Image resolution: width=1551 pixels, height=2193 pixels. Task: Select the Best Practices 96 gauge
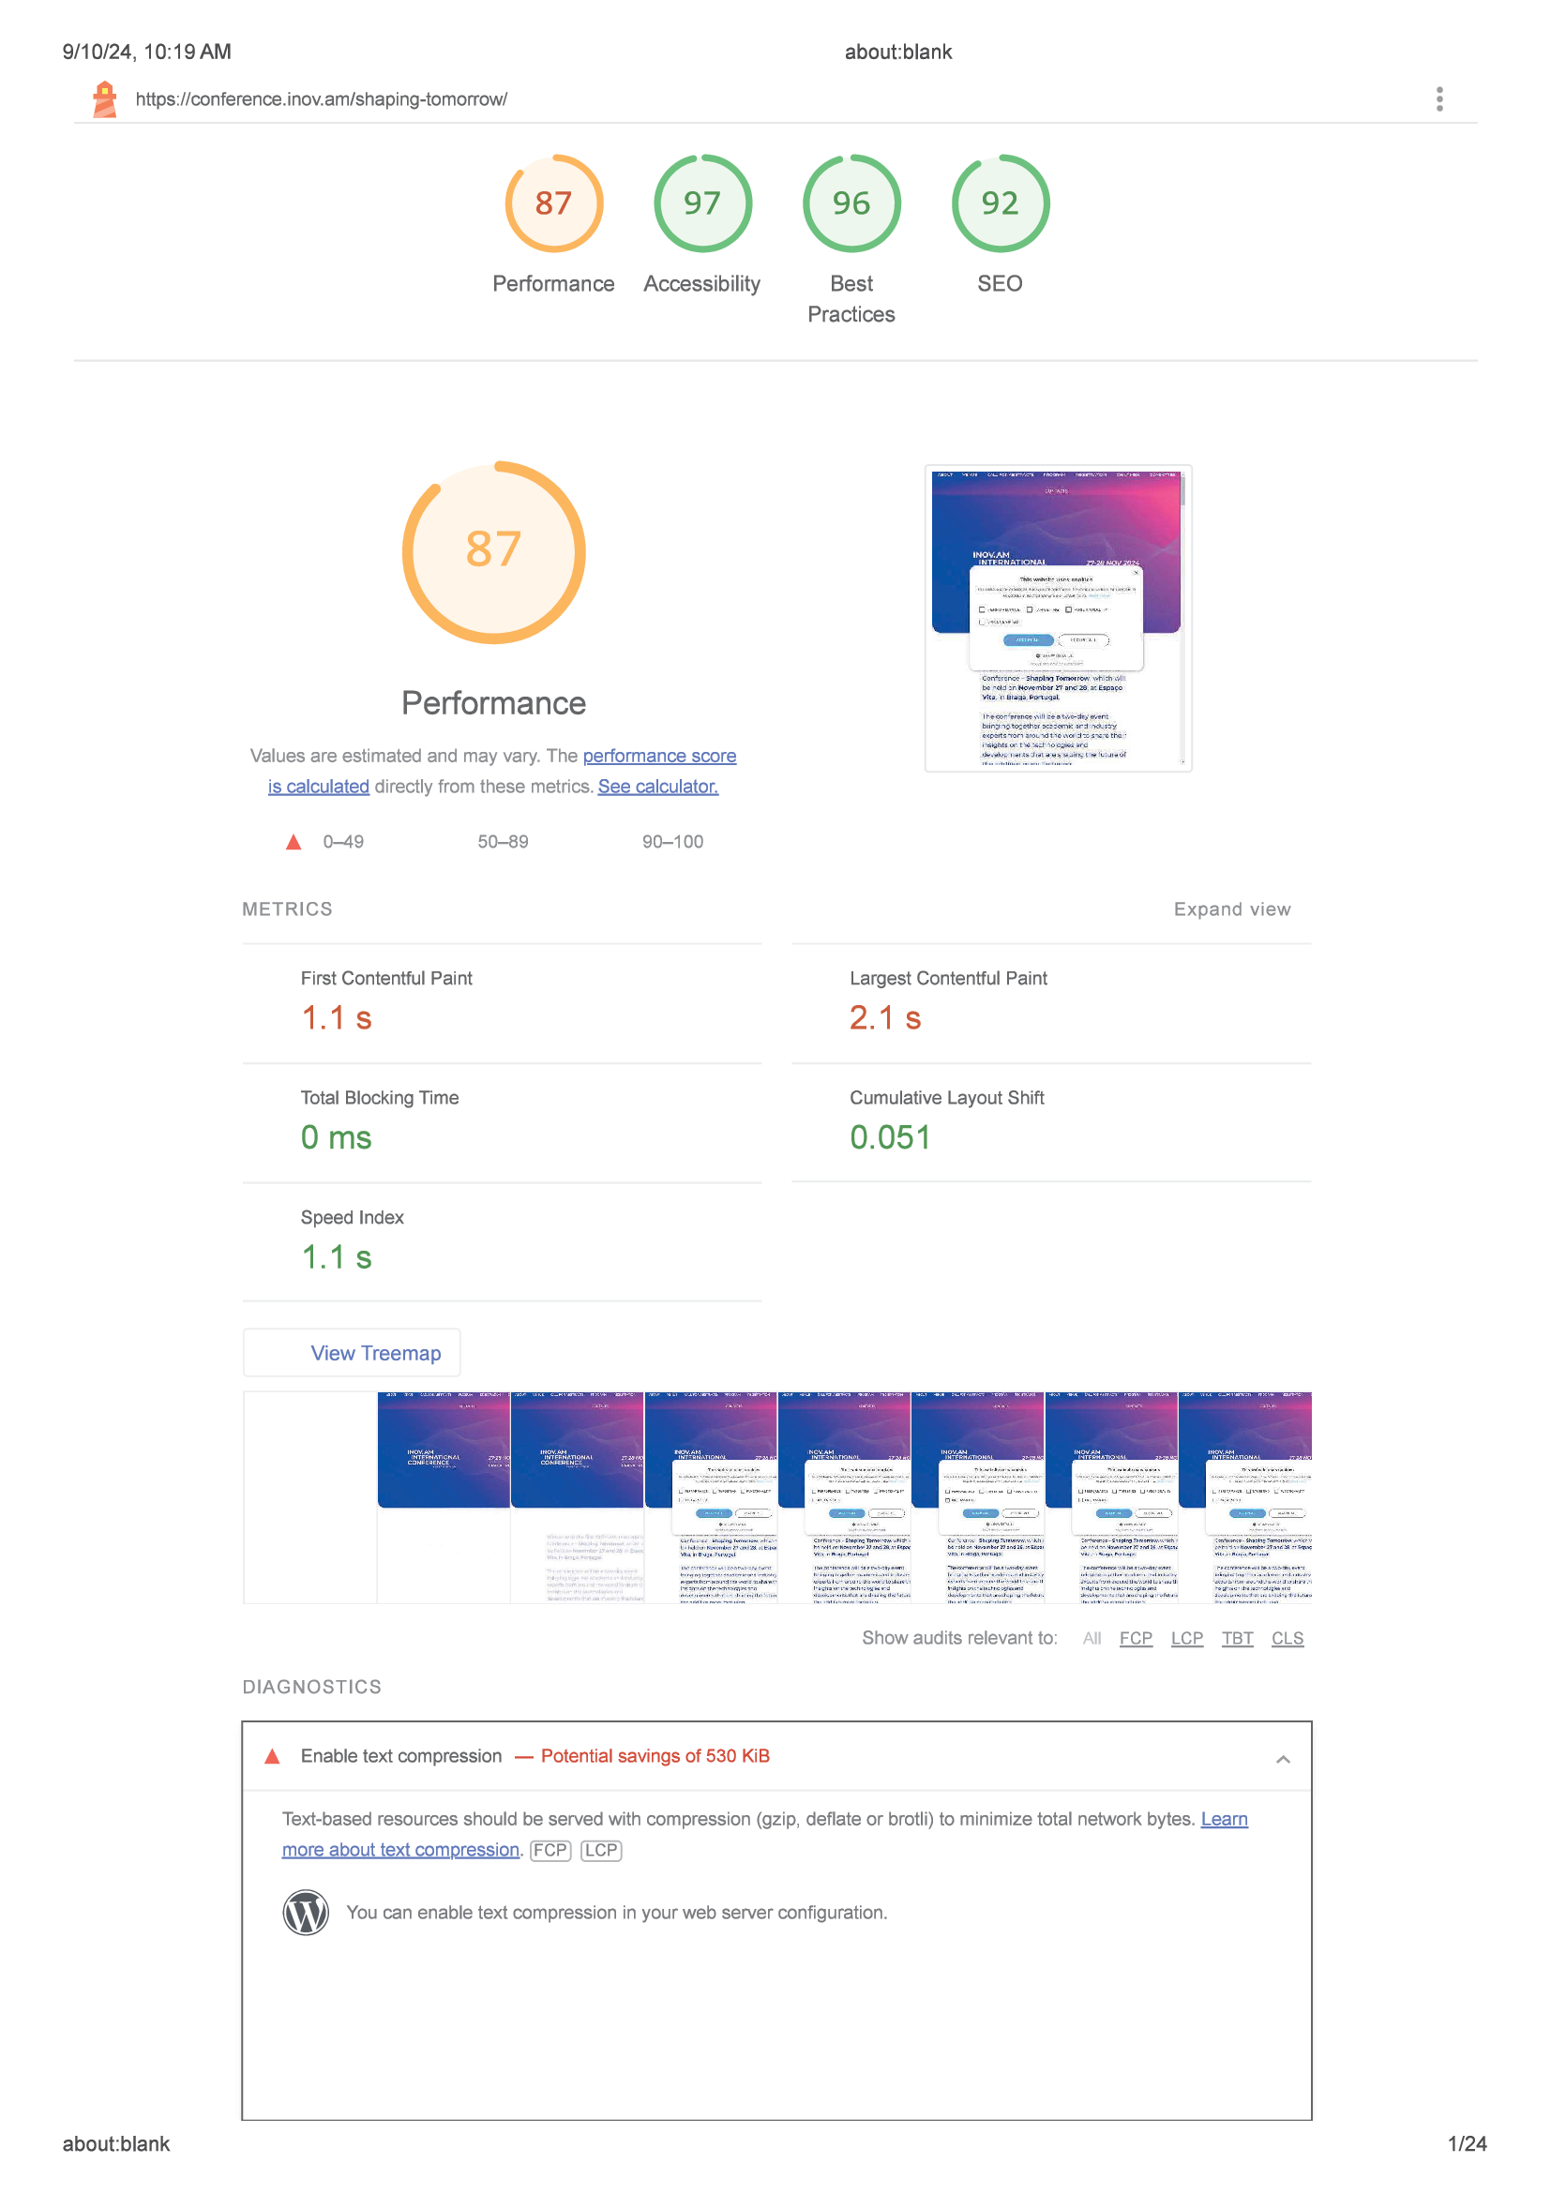coord(850,203)
